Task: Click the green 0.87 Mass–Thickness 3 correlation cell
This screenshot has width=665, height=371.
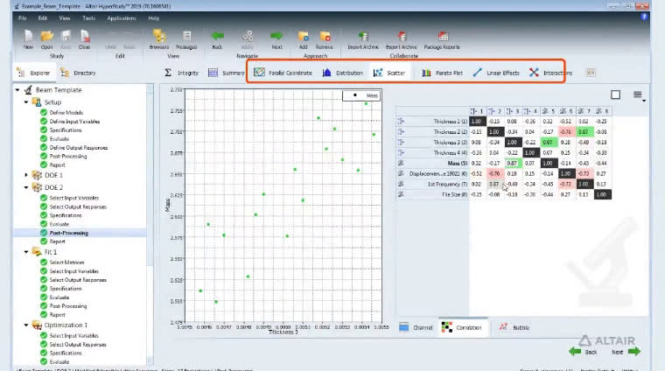Action: pos(513,164)
